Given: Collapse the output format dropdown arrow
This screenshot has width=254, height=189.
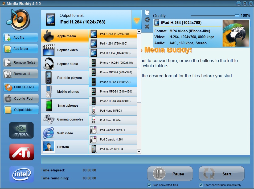Looking at the screenshot, I should [137, 19].
